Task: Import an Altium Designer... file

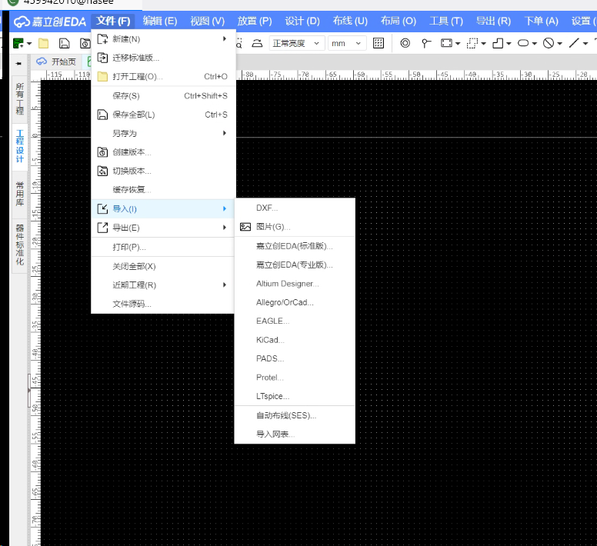Action: pos(295,284)
